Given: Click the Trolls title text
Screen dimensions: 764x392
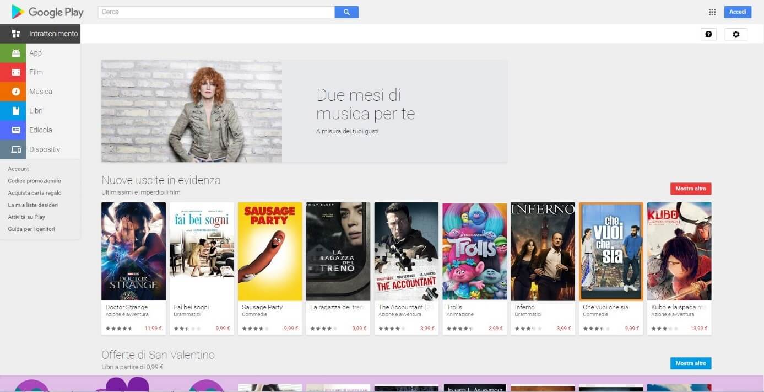Looking at the screenshot, I should click(x=454, y=307).
